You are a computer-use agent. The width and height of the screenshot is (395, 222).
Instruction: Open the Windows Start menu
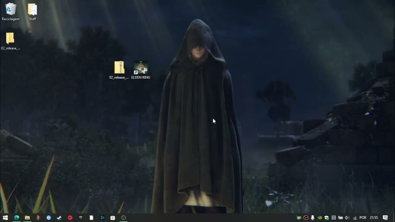tap(5, 218)
